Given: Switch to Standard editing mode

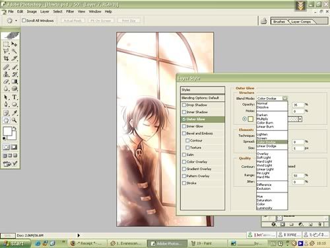Looking at the screenshot, I should tap(6, 147).
